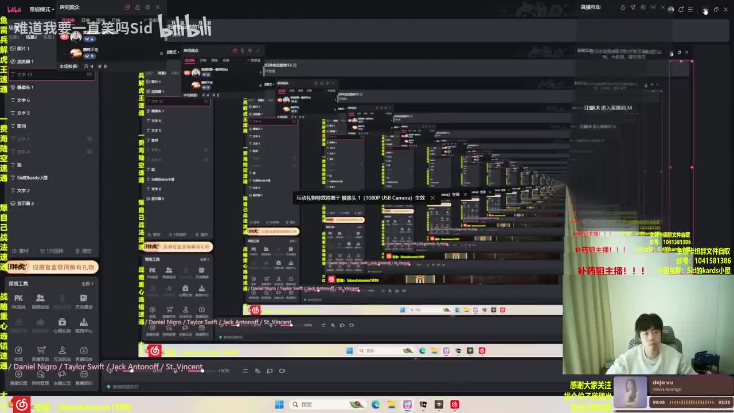Image resolution: width=734 pixels, height=413 pixels.
Task: Switch to the 周榜 tab
Action: tap(100, 21)
